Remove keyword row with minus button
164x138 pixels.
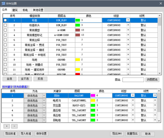coord(15,126)
